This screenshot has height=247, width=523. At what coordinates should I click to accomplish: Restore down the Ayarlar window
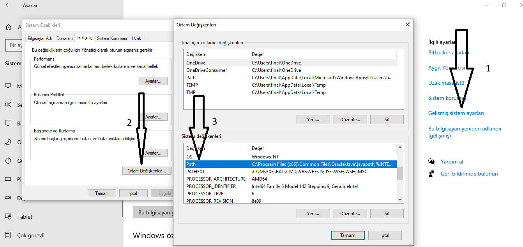[x=504, y=5]
